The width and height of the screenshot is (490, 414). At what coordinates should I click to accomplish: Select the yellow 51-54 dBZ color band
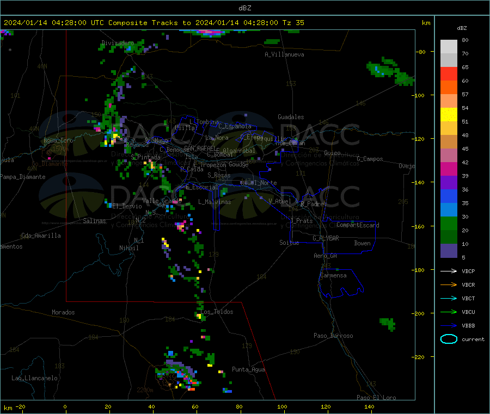tap(449, 115)
